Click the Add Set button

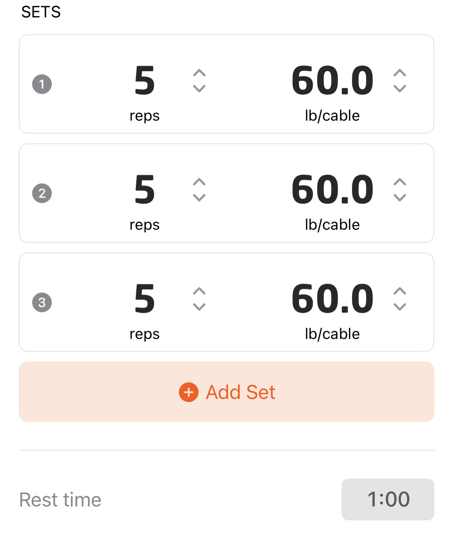coord(226,392)
